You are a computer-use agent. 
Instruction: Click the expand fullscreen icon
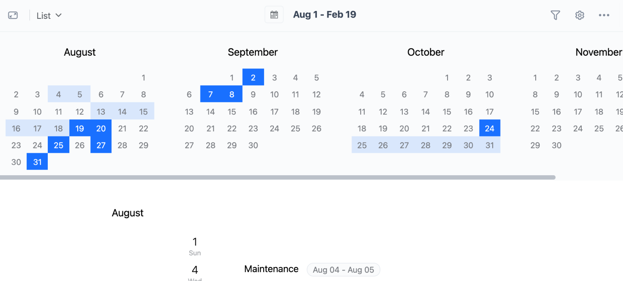coord(13,15)
